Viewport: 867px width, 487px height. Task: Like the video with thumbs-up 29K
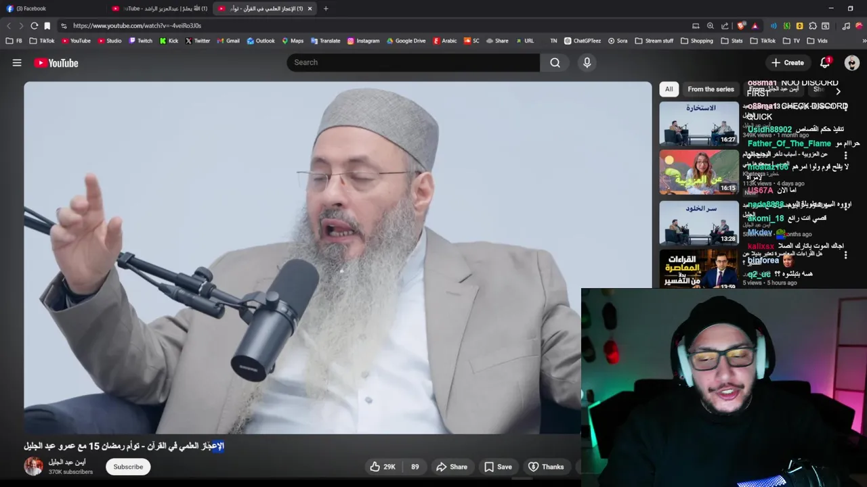(383, 467)
